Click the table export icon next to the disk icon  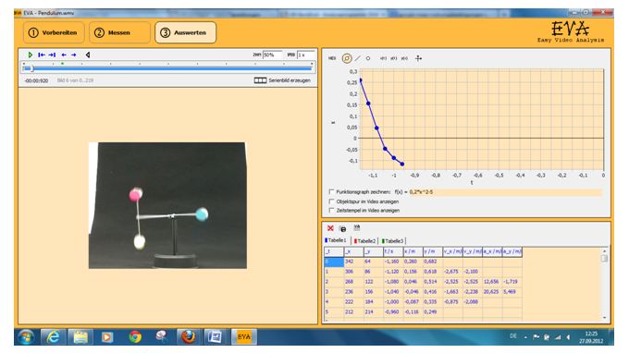[x=357, y=227]
